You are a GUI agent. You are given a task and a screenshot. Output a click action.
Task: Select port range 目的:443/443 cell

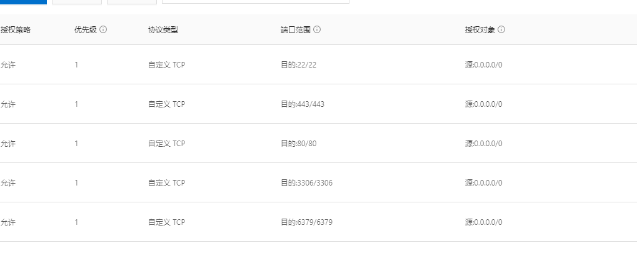click(303, 104)
